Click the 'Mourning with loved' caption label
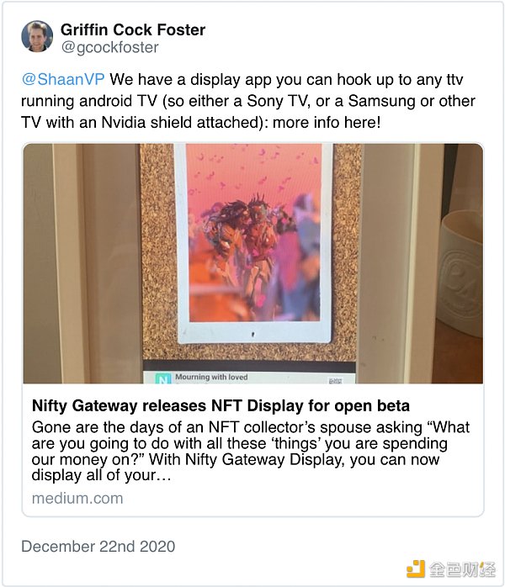Viewport: 505px width, 587px height. click(211, 378)
